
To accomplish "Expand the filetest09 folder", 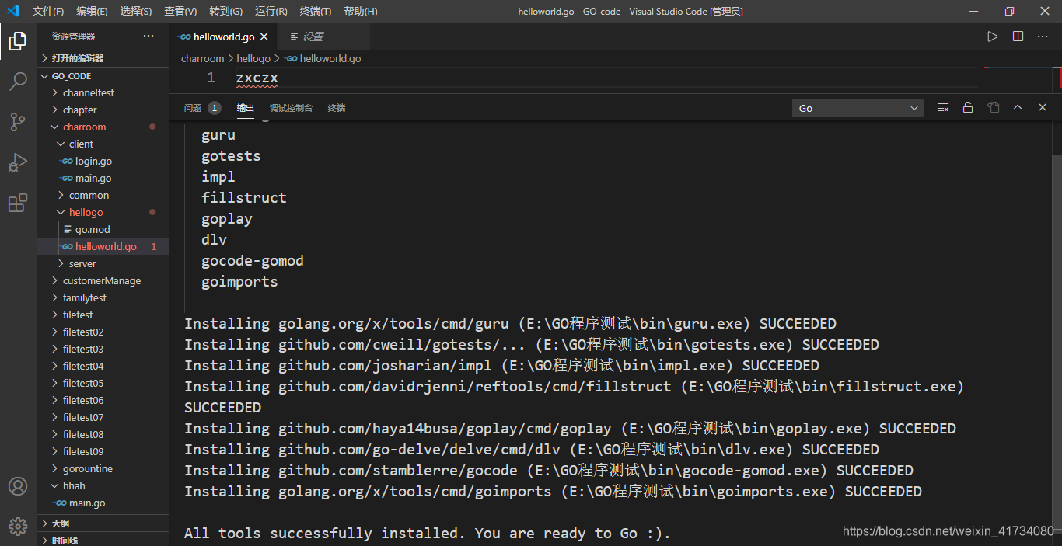I will (x=103, y=451).
